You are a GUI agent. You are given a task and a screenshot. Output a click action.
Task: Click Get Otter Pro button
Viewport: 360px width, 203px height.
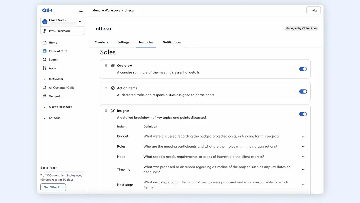pyautogui.click(x=53, y=187)
